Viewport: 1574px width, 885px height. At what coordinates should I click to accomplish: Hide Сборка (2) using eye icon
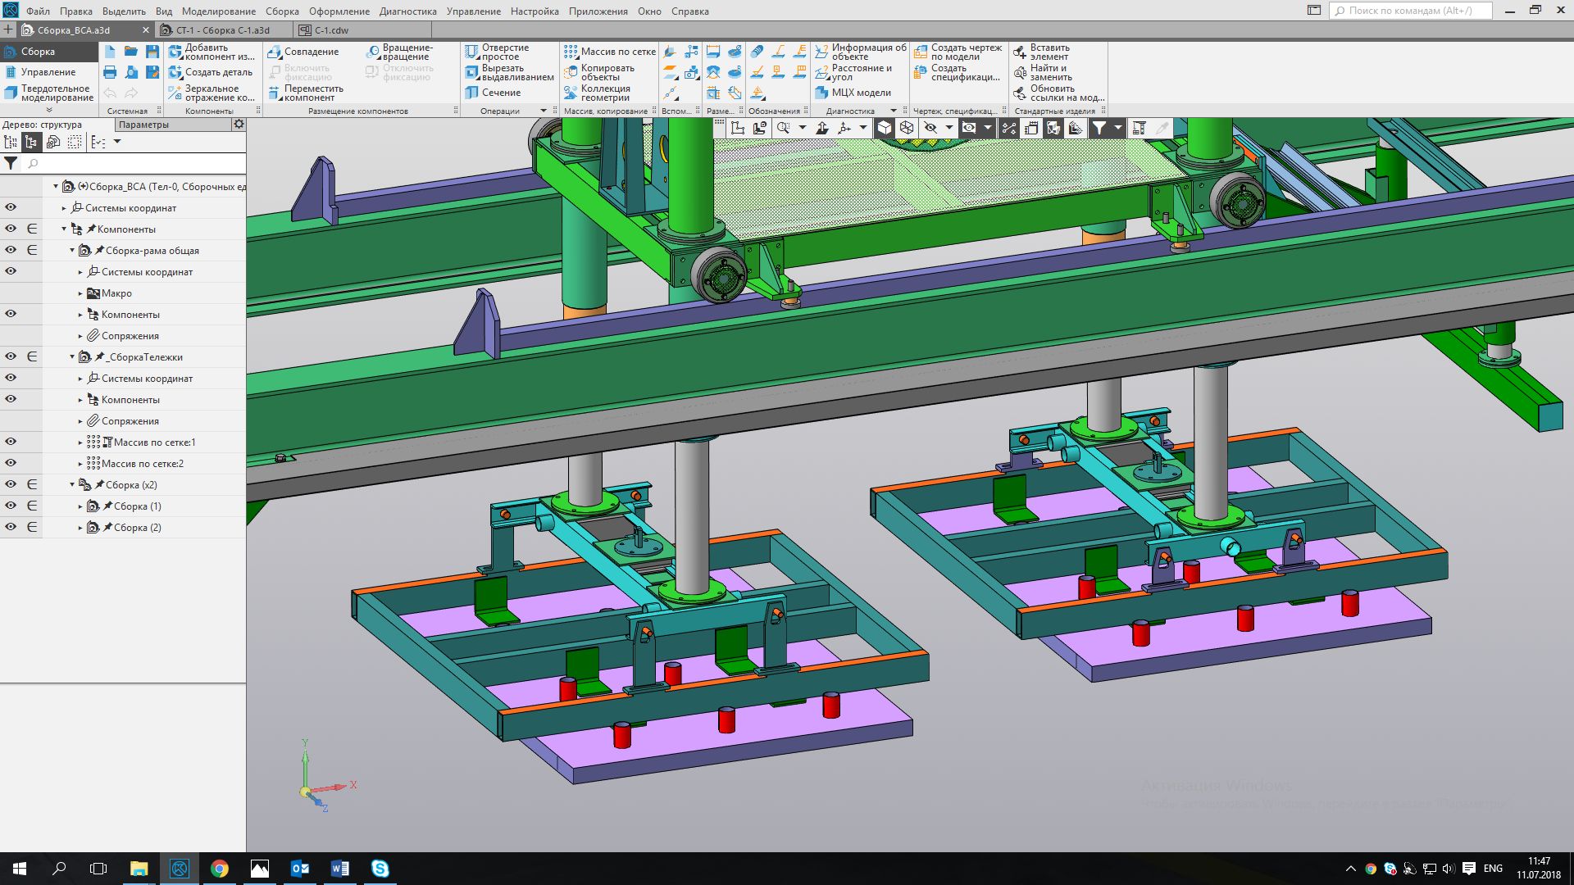pos(11,527)
